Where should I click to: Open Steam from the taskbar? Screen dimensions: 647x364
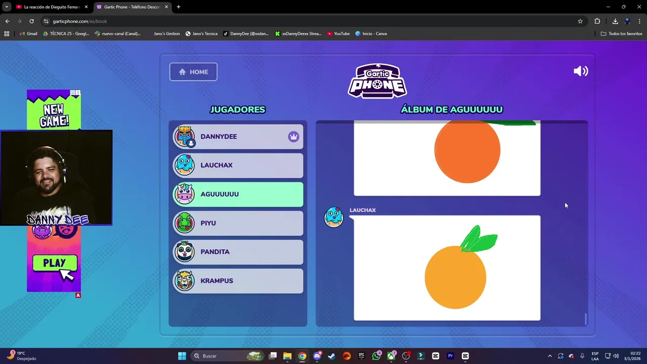click(x=332, y=356)
